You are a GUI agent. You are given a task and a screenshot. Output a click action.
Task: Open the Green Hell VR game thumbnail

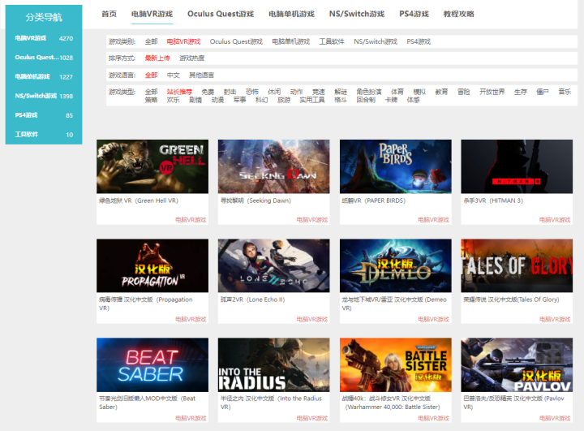tap(152, 166)
